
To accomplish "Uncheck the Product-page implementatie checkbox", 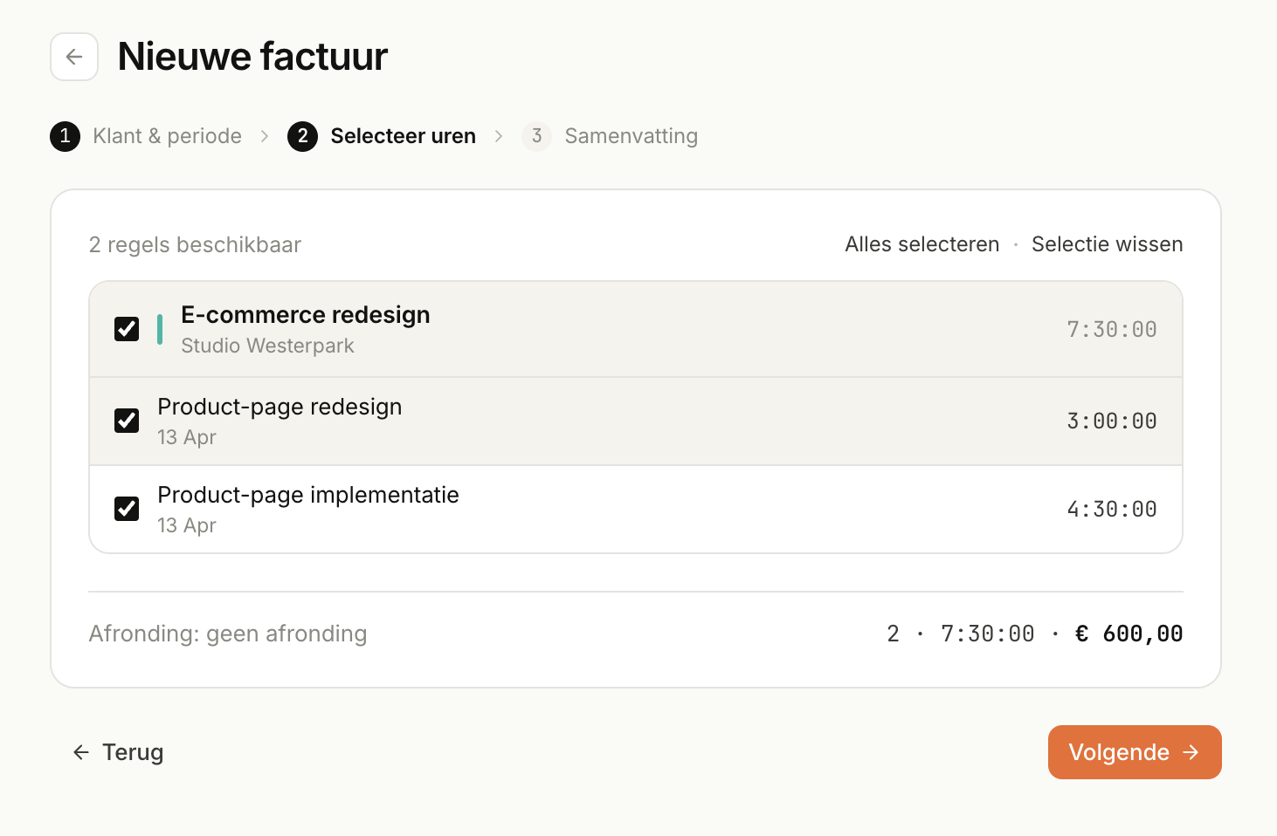I will pyautogui.click(x=127, y=509).
